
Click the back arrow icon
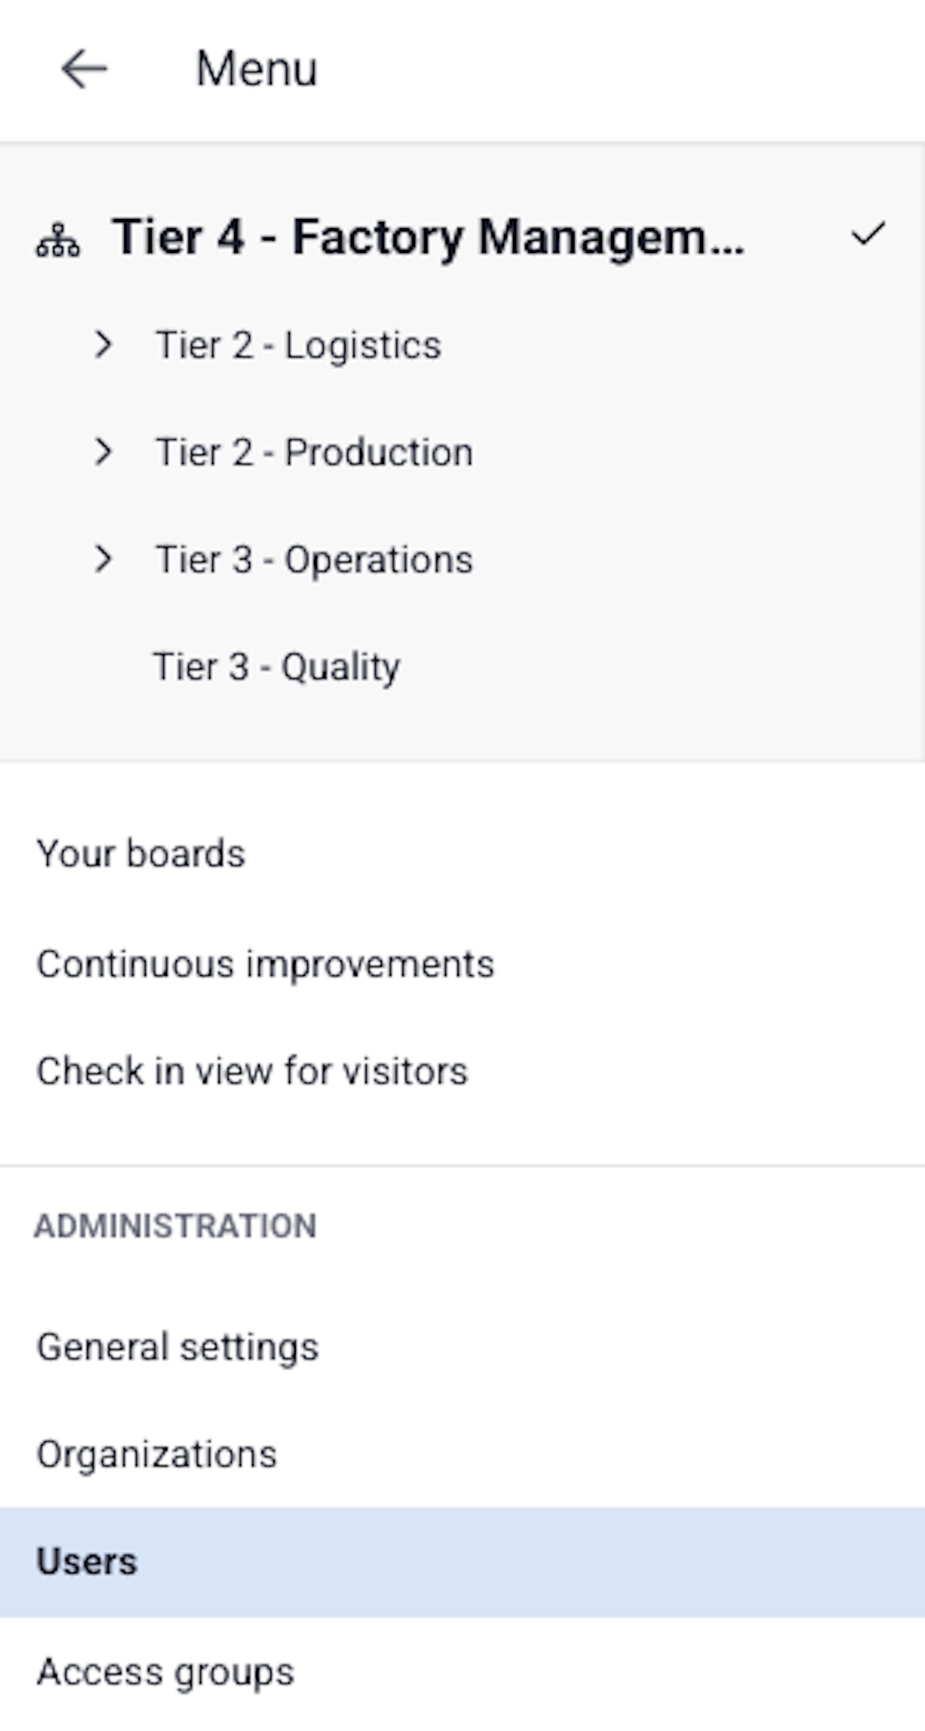[84, 69]
